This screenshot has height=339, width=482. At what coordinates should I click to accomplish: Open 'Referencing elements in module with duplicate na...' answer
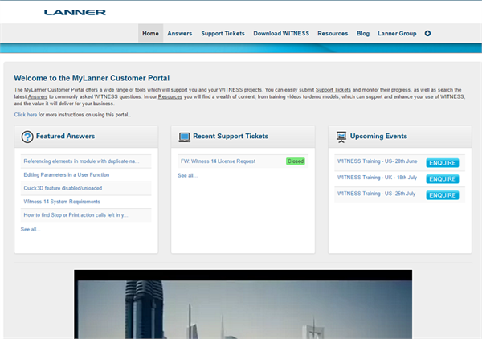coord(81,161)
